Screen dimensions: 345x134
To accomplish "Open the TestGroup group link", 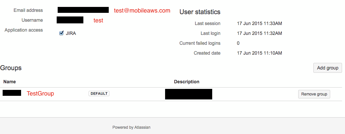I will pos(40,94).
